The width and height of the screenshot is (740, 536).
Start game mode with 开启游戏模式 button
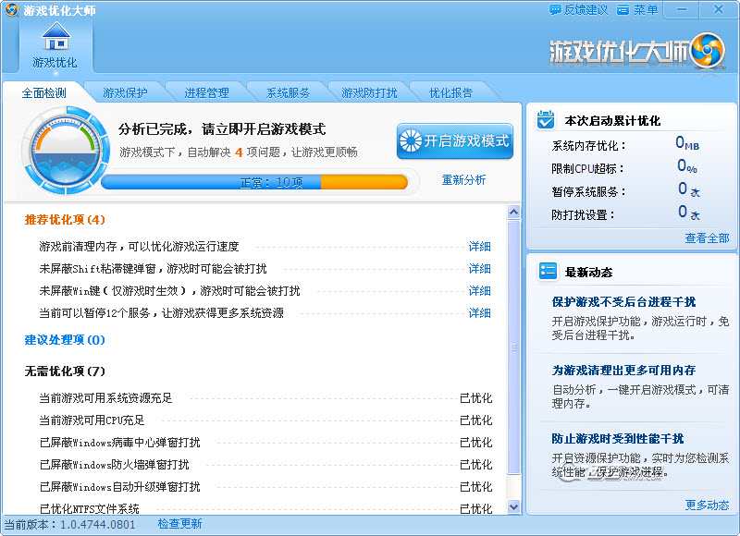click(455, 141)
